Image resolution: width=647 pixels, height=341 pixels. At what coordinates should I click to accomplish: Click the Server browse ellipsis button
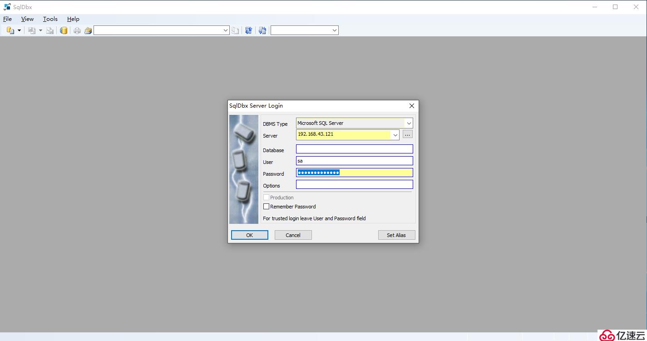407,134
